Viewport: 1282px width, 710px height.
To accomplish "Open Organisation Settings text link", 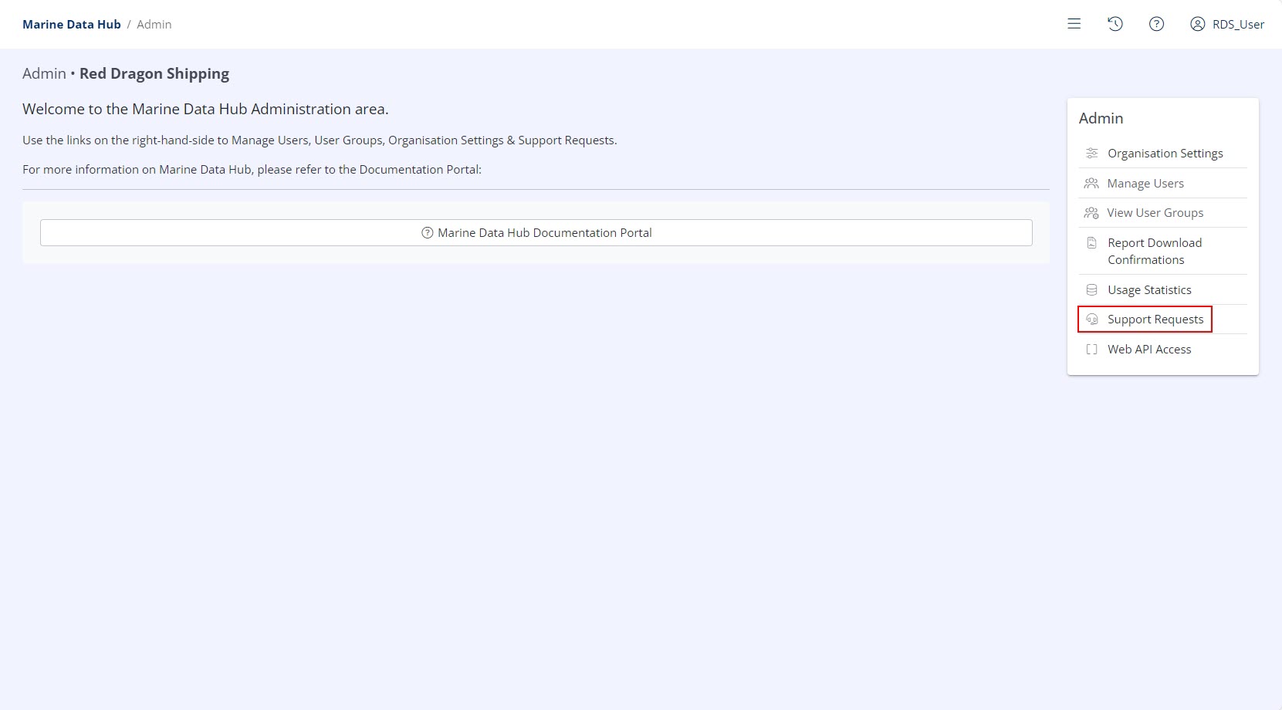I will pos(1165,154).
